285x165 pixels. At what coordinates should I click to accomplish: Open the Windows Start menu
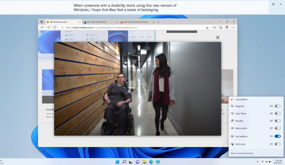[x=117, y=162]
